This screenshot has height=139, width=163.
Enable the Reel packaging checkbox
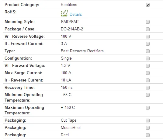pyautogui.click(x=148, y=135)
